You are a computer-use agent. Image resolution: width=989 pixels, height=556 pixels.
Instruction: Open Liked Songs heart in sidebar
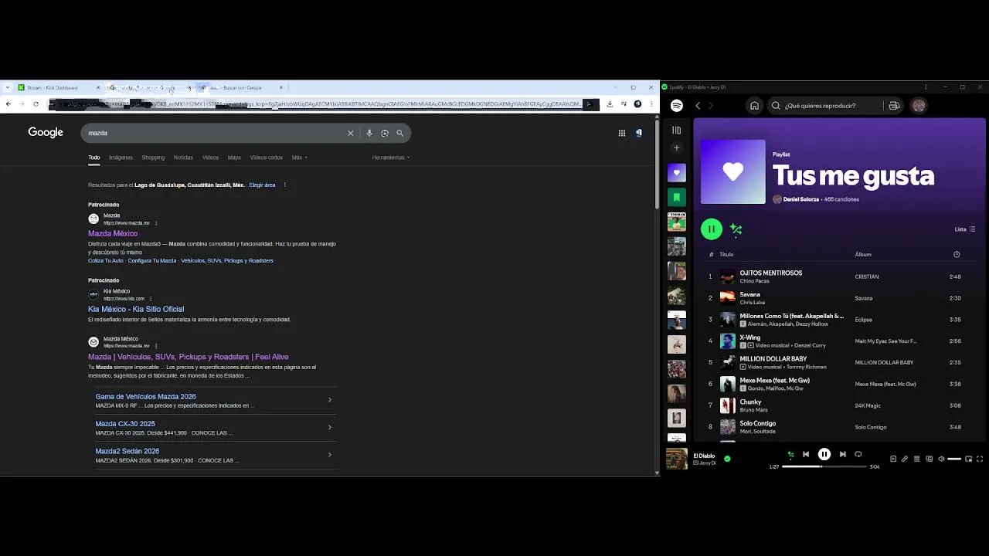point(677,173)
